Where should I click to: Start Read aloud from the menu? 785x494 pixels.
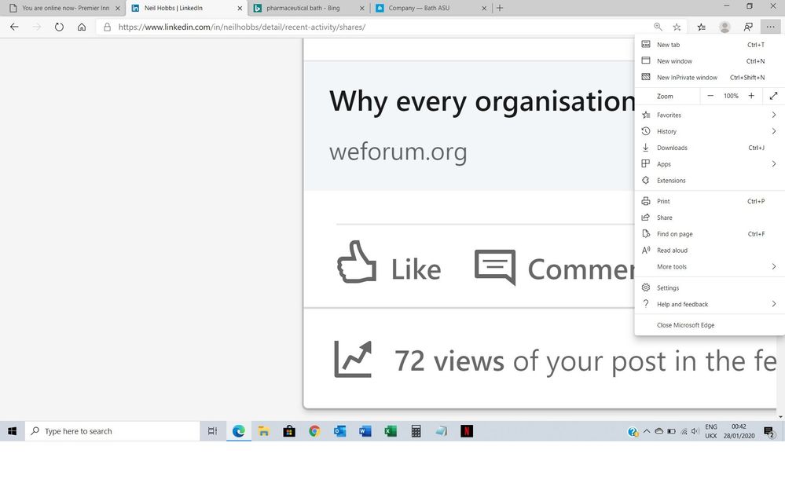coord(710,251)
